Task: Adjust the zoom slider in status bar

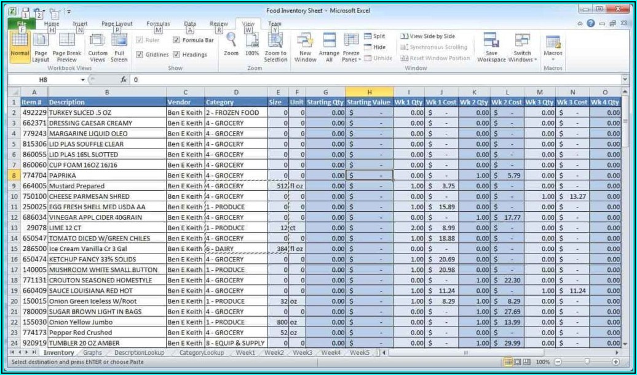Action: pyautogui.click(x=587, y=362)
